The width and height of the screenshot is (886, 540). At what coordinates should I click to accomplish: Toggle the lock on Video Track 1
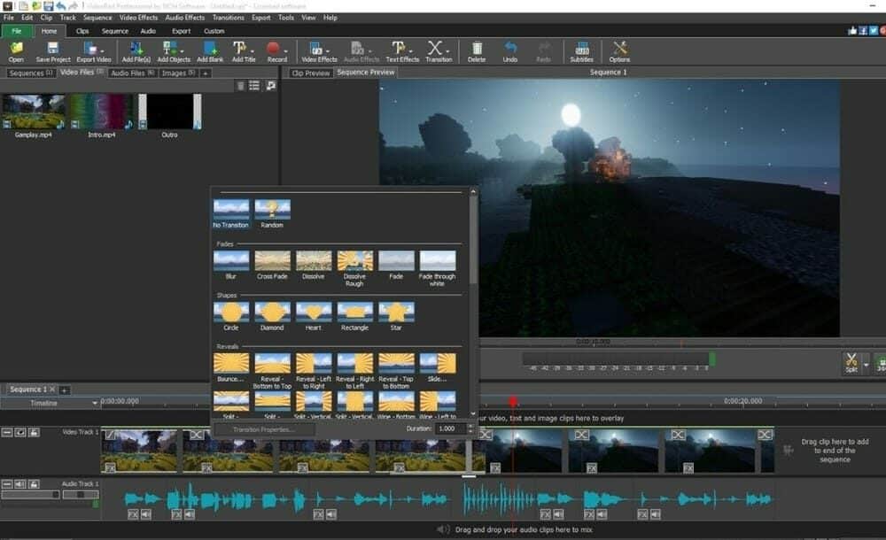pyautogui.click(x=34, y=432)
